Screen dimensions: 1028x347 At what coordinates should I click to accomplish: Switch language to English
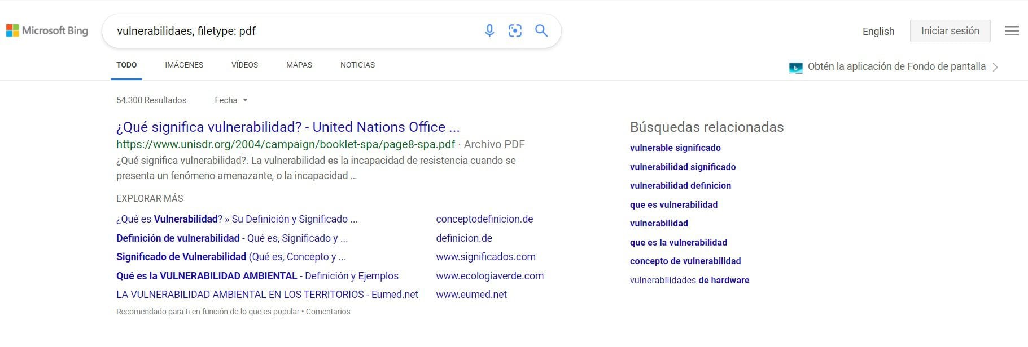878,32
